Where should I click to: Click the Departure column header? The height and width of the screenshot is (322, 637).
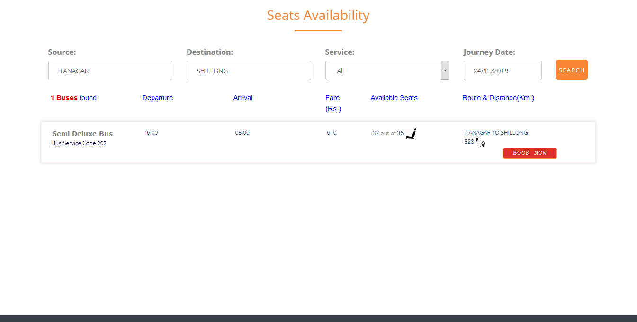coord(157,98)
